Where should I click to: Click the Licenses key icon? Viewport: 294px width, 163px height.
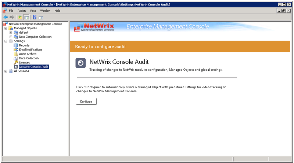pyautogui.click(x=16, y=62)
